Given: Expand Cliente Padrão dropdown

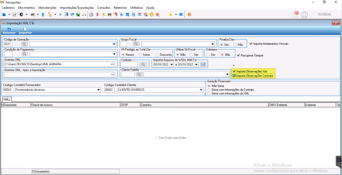Looking at the screenshot, I should pyautogui.click(x=227, y=74).
